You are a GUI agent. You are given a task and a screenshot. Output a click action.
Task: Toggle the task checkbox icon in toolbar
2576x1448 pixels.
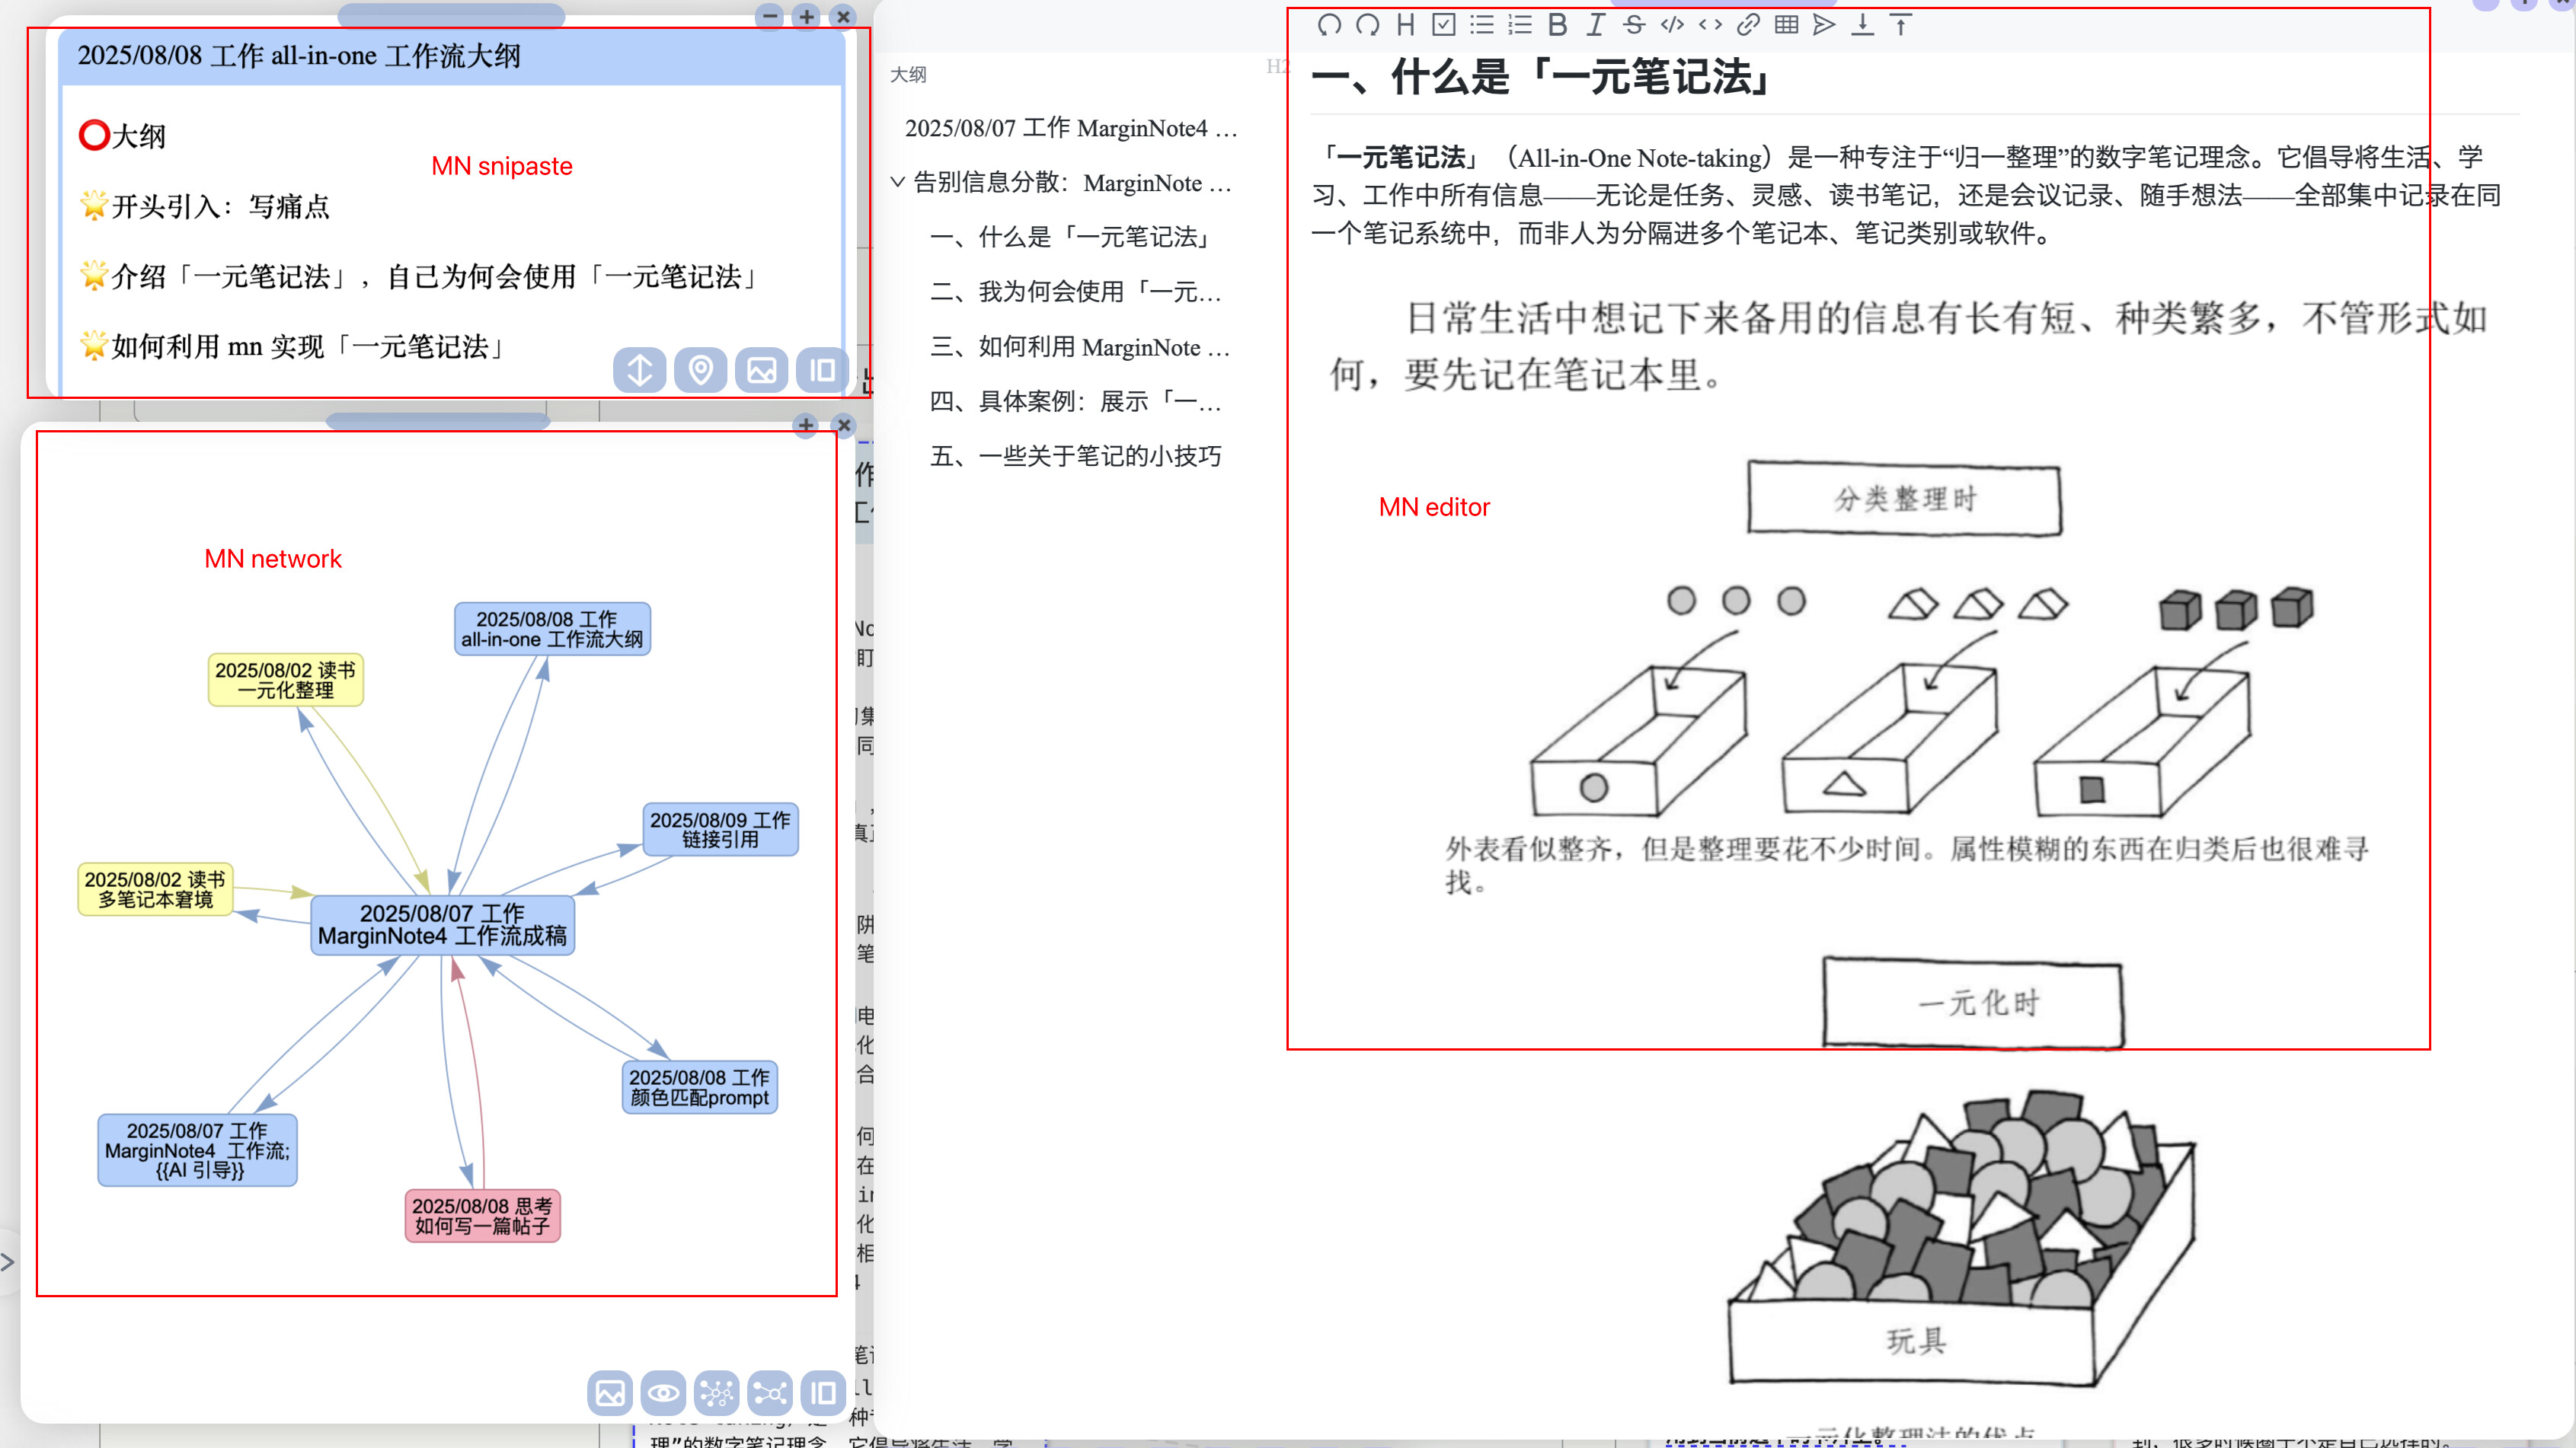pos(1443,25)
